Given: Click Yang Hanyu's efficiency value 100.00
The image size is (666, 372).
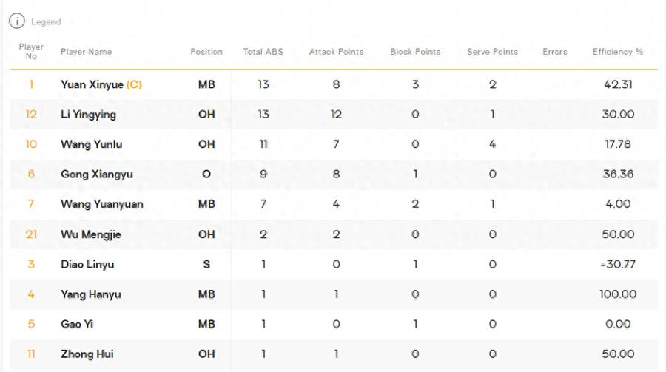Looking at the screenshot, I should pyautogui.click(x=618, y=294).
